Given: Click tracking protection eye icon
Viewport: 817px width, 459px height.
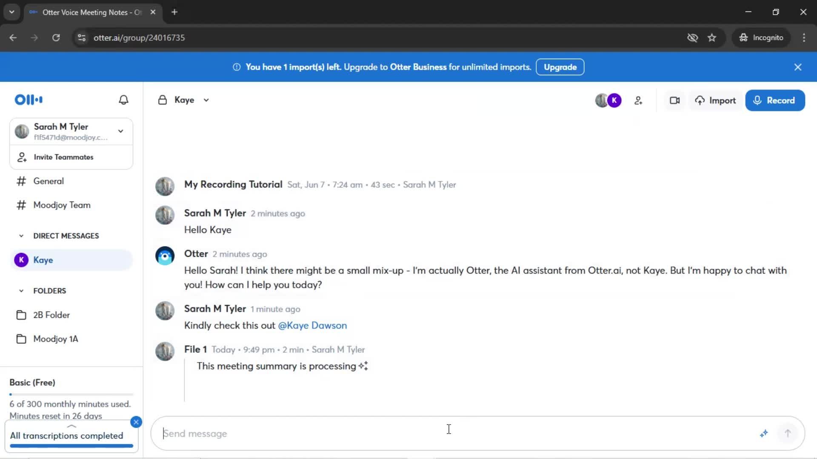Looking at the screenshot, I should [x=692, y=38].
